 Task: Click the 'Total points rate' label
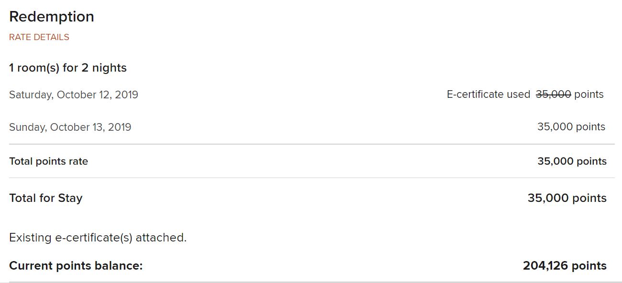(x=48, y=161)
